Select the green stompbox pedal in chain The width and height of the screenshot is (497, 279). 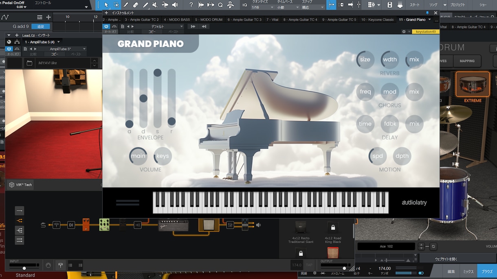(x=104, y=225)
